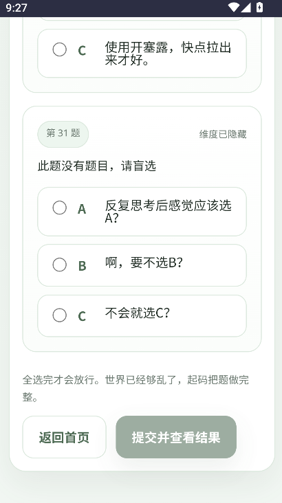The width and height of the screenshot is (282, 503).
Task: Tap the Wi-Fi status icon
Action: coord(234,8)
